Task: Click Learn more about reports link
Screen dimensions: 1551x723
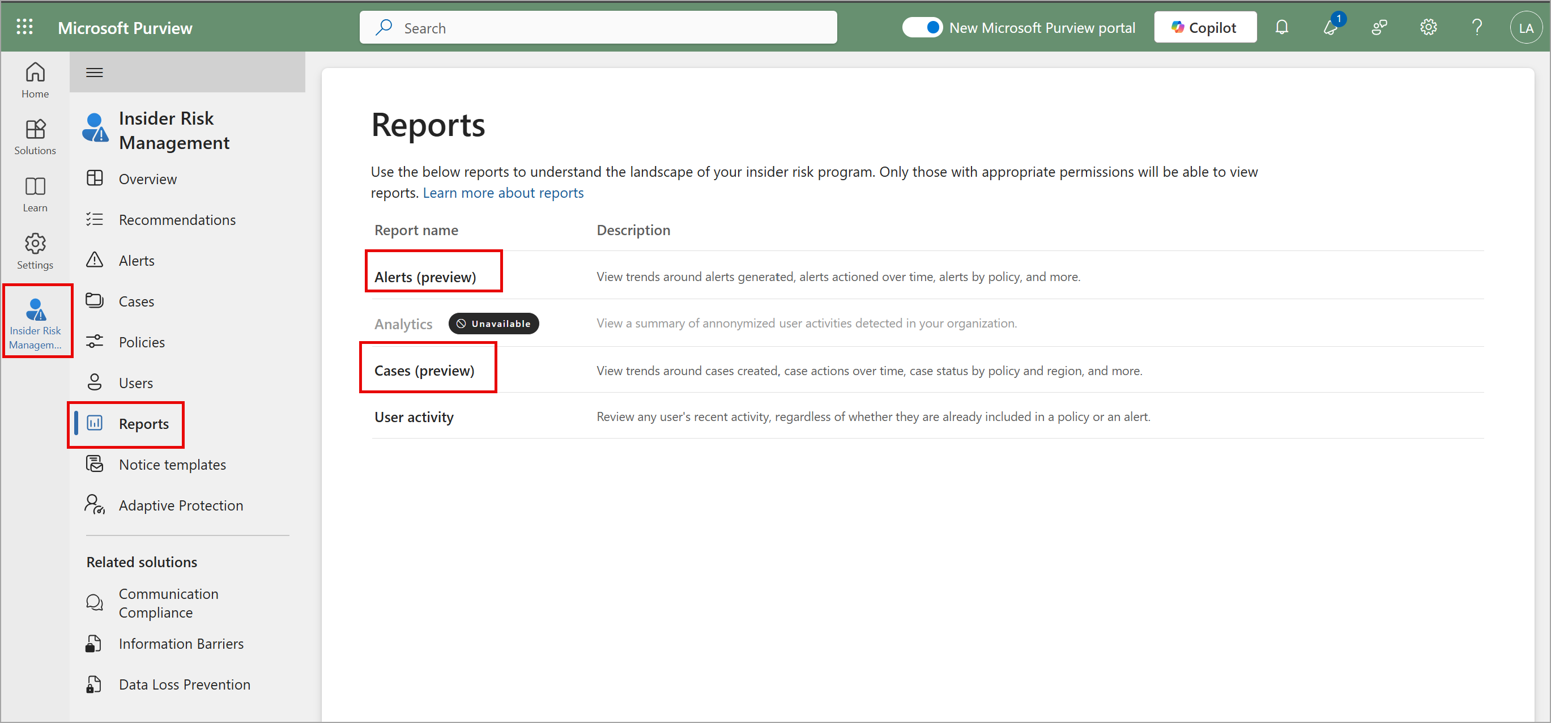Action: (505, 192)
